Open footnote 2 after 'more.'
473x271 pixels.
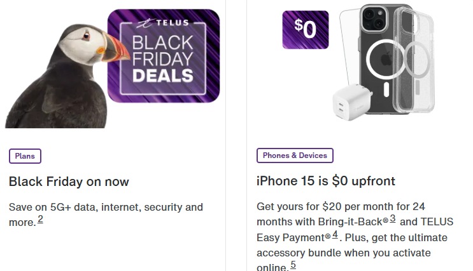40,219
